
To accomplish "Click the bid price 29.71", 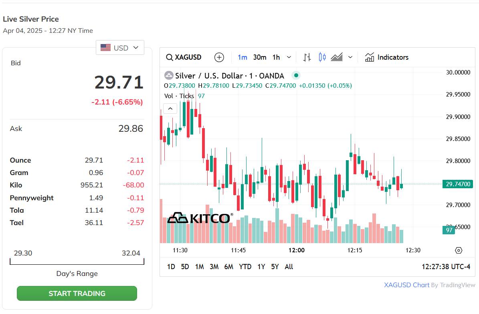I will click(119, 83).
